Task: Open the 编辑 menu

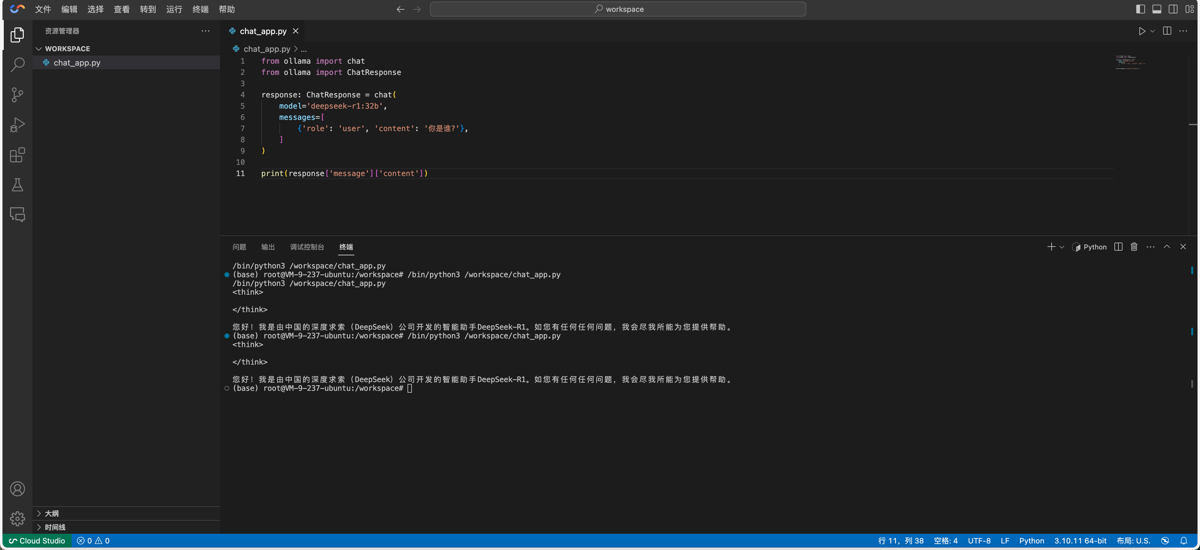Action: (x=69, y=9)
